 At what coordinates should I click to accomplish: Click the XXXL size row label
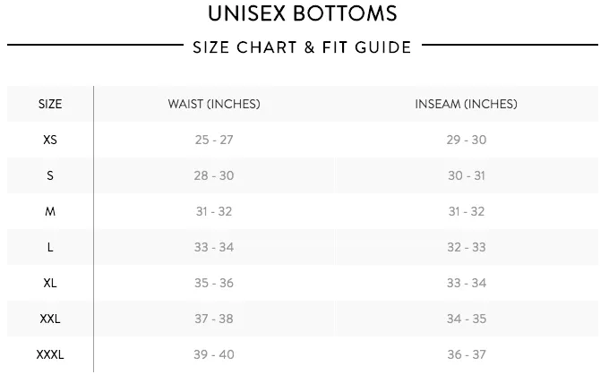[x=50, y=354]
